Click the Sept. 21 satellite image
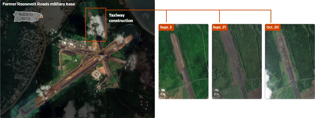Screen dimensions: 315x118 237,61
